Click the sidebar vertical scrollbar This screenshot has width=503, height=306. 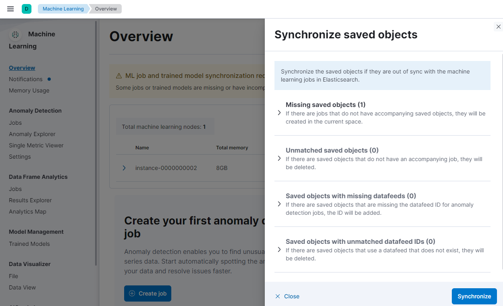[x=96, y=141]
